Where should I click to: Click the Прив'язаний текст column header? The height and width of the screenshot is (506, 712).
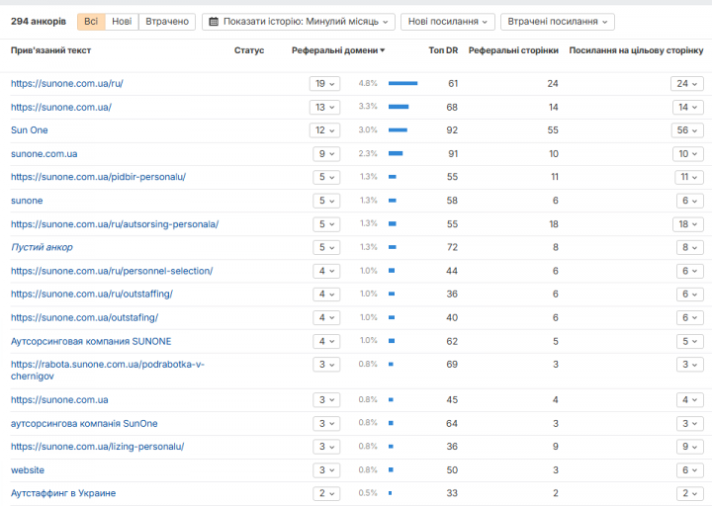50,50
